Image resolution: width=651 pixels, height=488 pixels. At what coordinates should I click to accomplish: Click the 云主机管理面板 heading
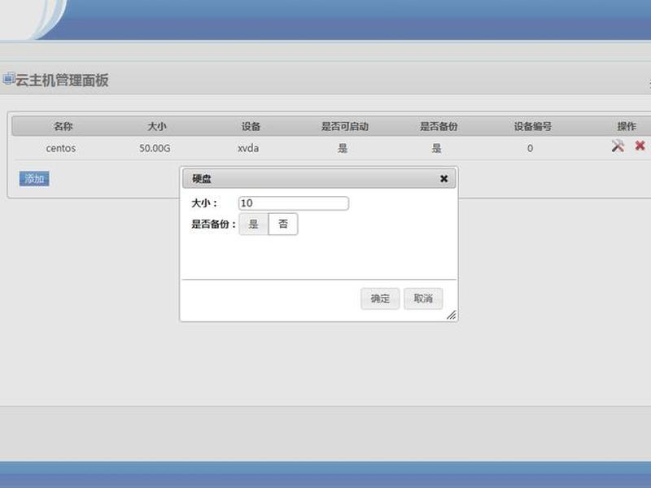[62, 80]
